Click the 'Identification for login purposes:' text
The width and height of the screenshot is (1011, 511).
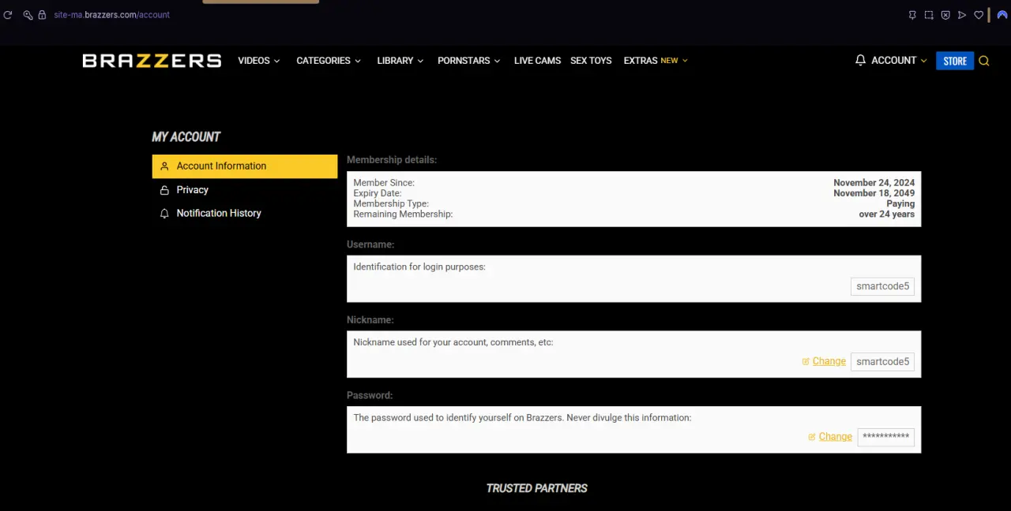419,267
